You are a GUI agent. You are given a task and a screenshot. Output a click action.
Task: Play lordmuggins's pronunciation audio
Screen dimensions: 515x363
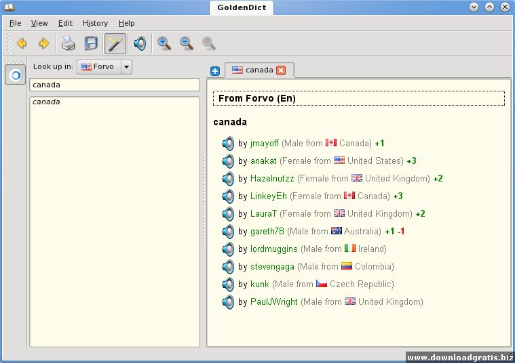pos(228,249)
